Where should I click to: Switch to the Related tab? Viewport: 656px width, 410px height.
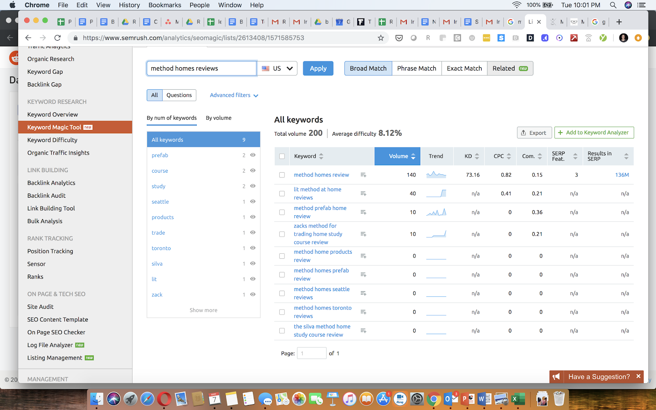tap(510, 68)
